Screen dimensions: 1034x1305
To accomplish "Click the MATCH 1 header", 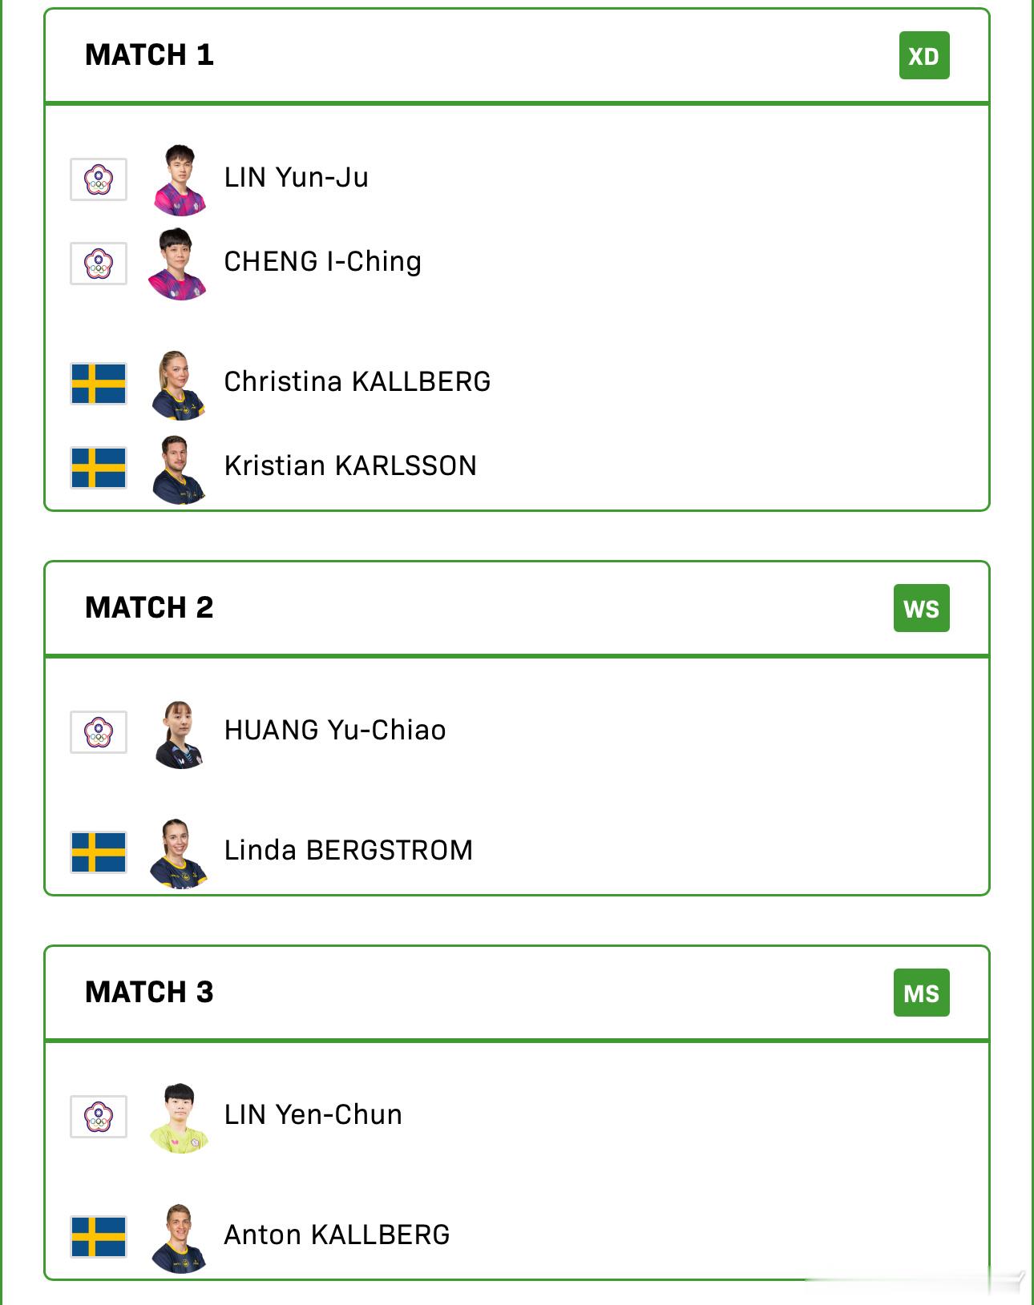I will tap(149, 55).
